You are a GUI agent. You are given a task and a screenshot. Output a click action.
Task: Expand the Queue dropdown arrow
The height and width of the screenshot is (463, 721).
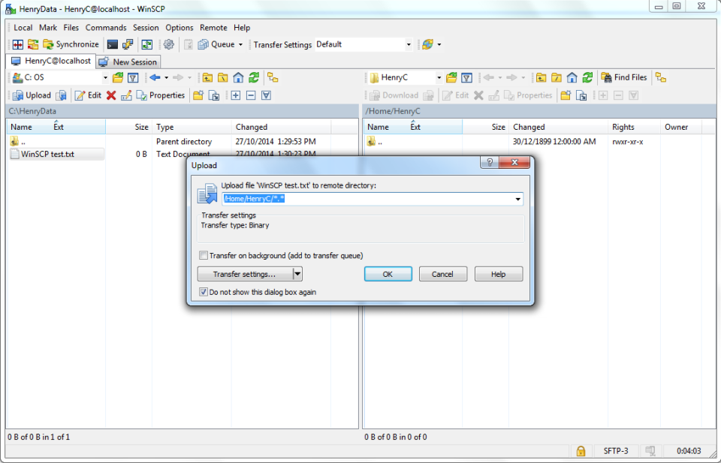point(240,44)
